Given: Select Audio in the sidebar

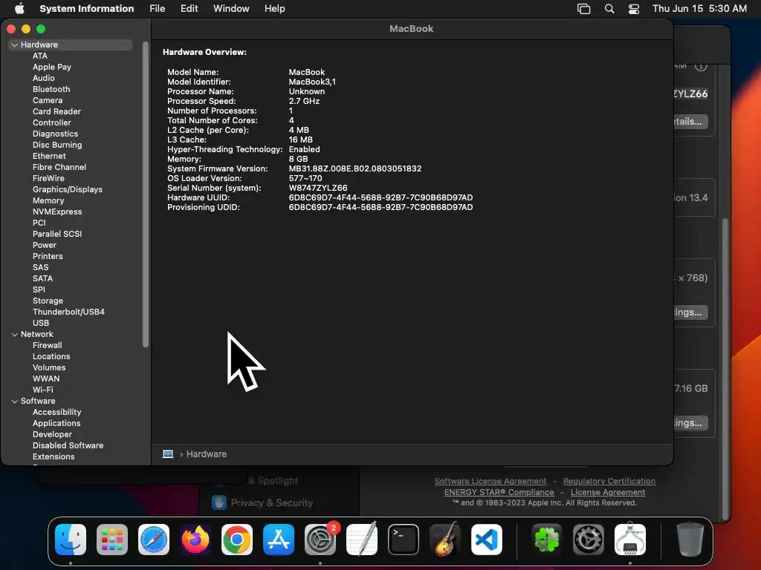Looking at the screenshot, I should (x=44, y=78).
